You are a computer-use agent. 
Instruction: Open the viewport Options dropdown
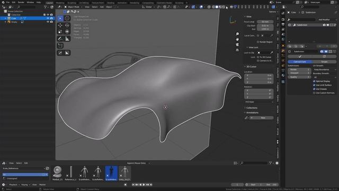coord(273,12)
